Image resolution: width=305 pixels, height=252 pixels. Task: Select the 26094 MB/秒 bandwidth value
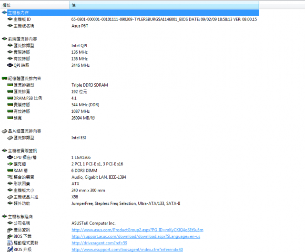click(x=83, y=118)
